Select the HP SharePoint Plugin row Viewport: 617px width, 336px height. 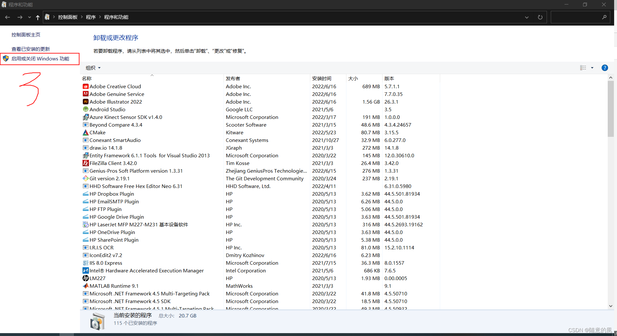click(x=260, y=240)
